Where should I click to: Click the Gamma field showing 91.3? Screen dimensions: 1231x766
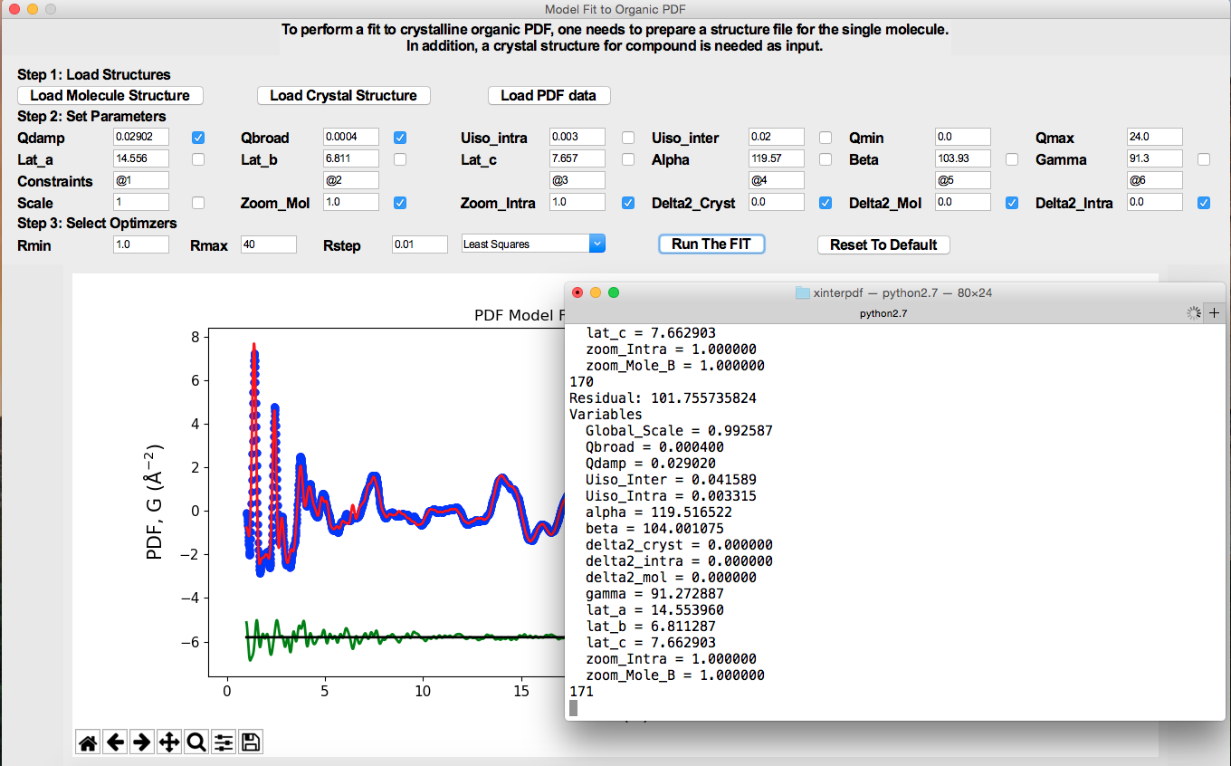point(1155,158)
